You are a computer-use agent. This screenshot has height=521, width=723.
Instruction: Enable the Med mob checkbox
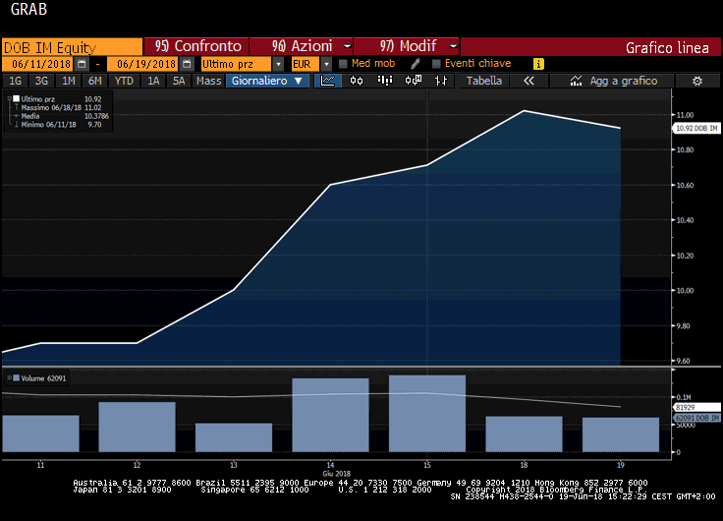tap(343, 64)
